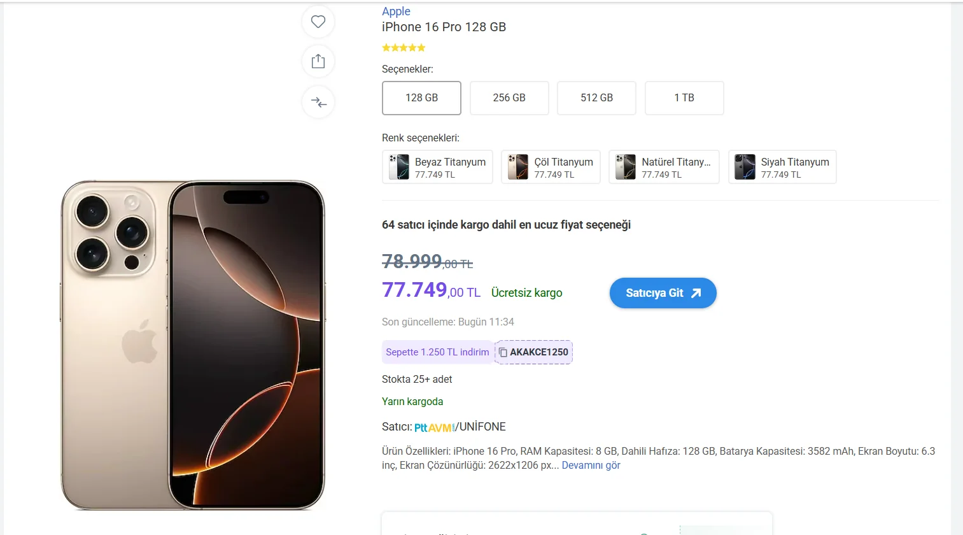This screenshot has width=963, height=535.
Task: Click the iPhone 16 Pro product image
Action: tap(193, 345)
